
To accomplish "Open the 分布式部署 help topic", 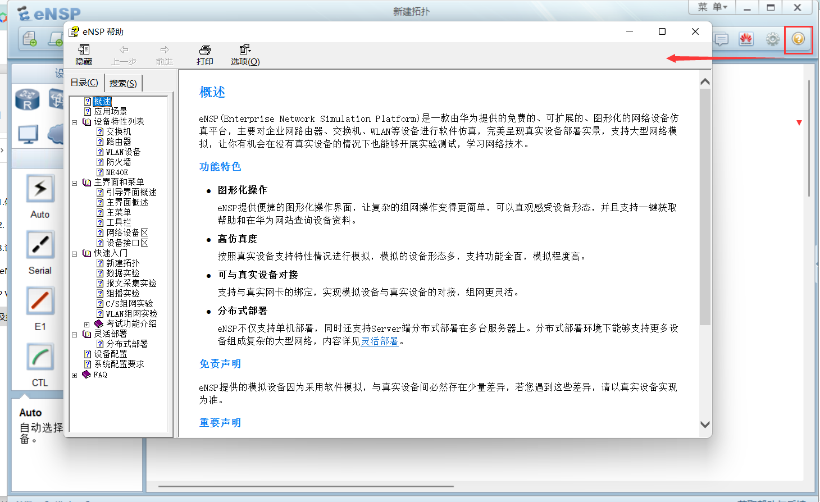I will [x=127, y=344].
